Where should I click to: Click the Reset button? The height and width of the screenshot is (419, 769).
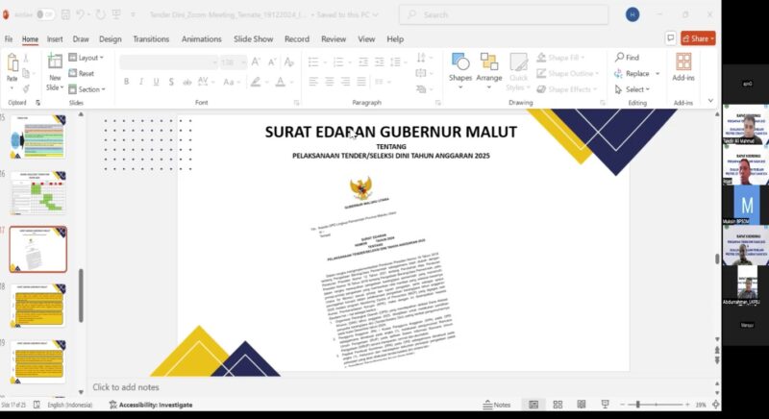pos(82,73)
